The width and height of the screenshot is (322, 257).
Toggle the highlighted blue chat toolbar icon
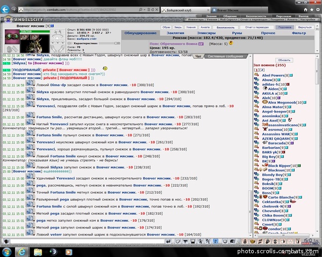tap(215, 241)
